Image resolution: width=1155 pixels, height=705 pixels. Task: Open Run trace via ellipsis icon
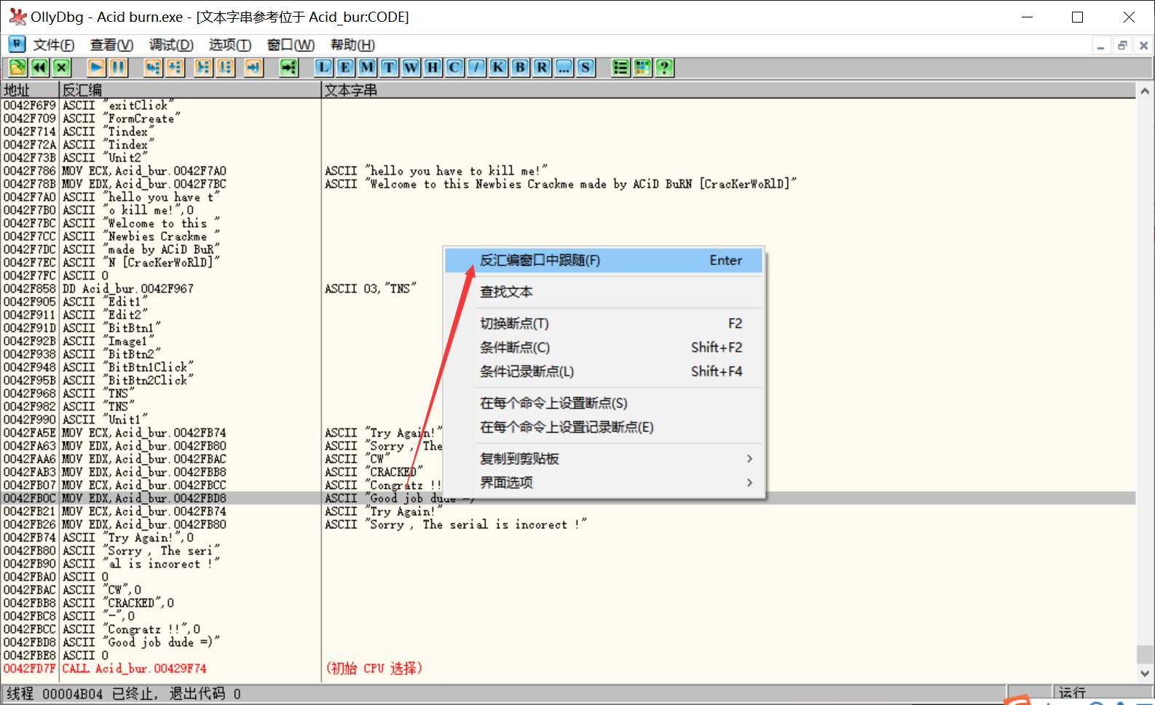(x=564, y=68)
